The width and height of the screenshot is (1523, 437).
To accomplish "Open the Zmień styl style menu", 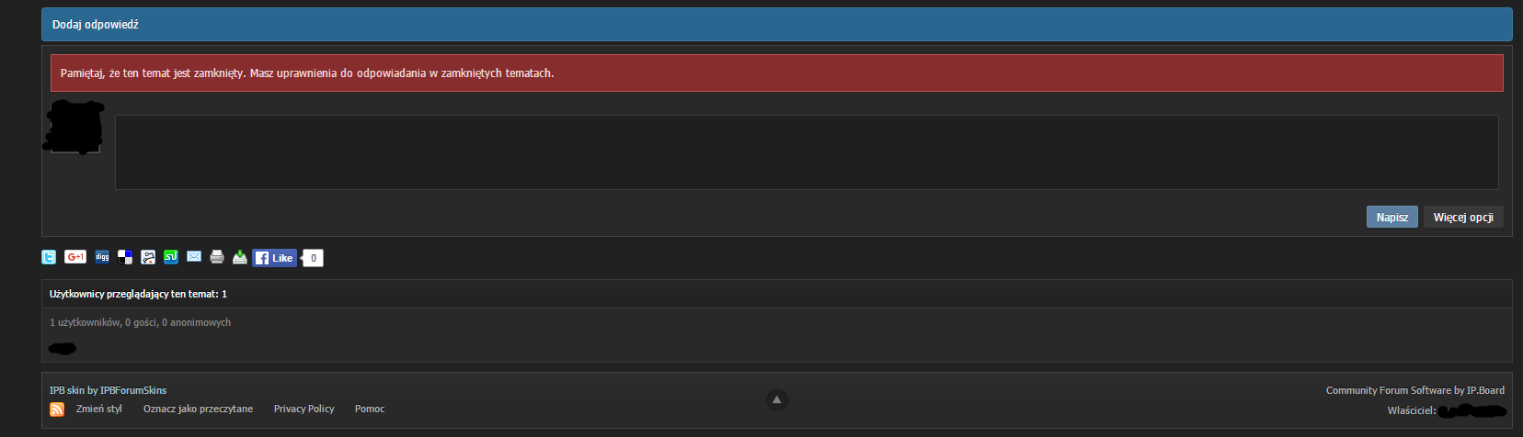I will coord(99,409).
